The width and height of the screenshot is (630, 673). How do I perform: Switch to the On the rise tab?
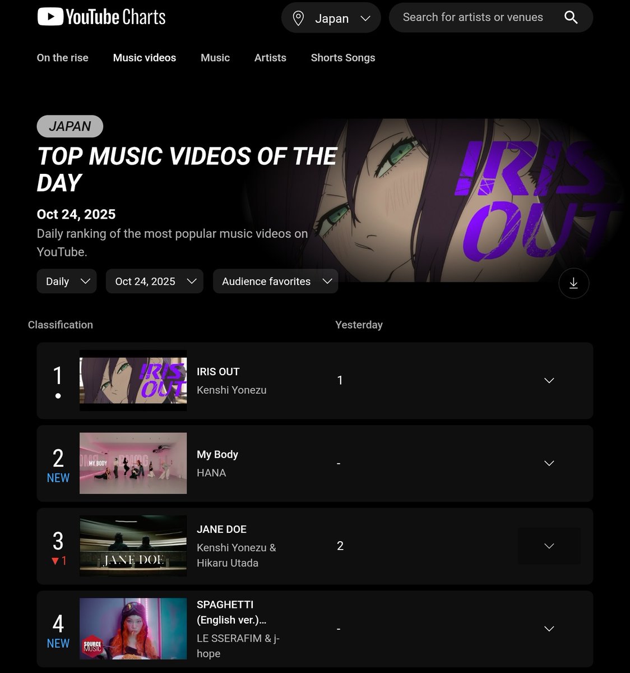click(62, 58)
